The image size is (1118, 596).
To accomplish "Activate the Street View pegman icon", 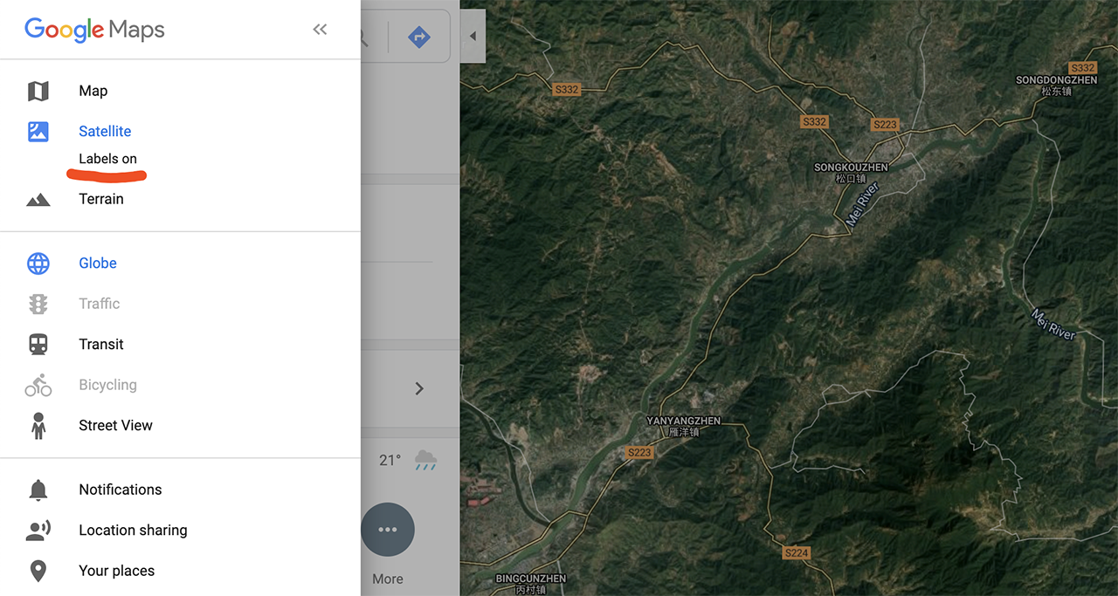I will 38,426.
